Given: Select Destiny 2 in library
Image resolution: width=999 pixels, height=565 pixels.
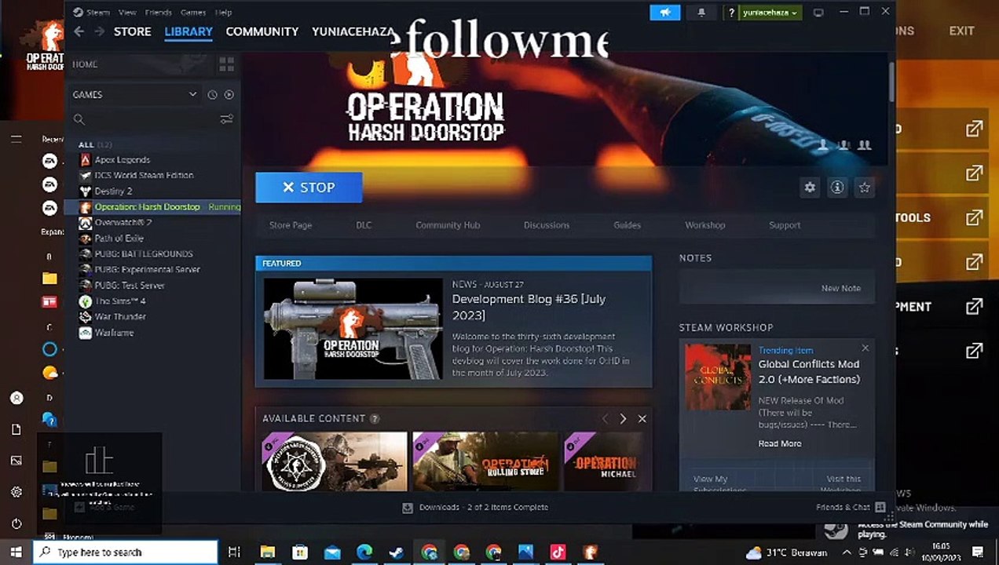Looking at the screenshot, I should (x=113, y=191).
